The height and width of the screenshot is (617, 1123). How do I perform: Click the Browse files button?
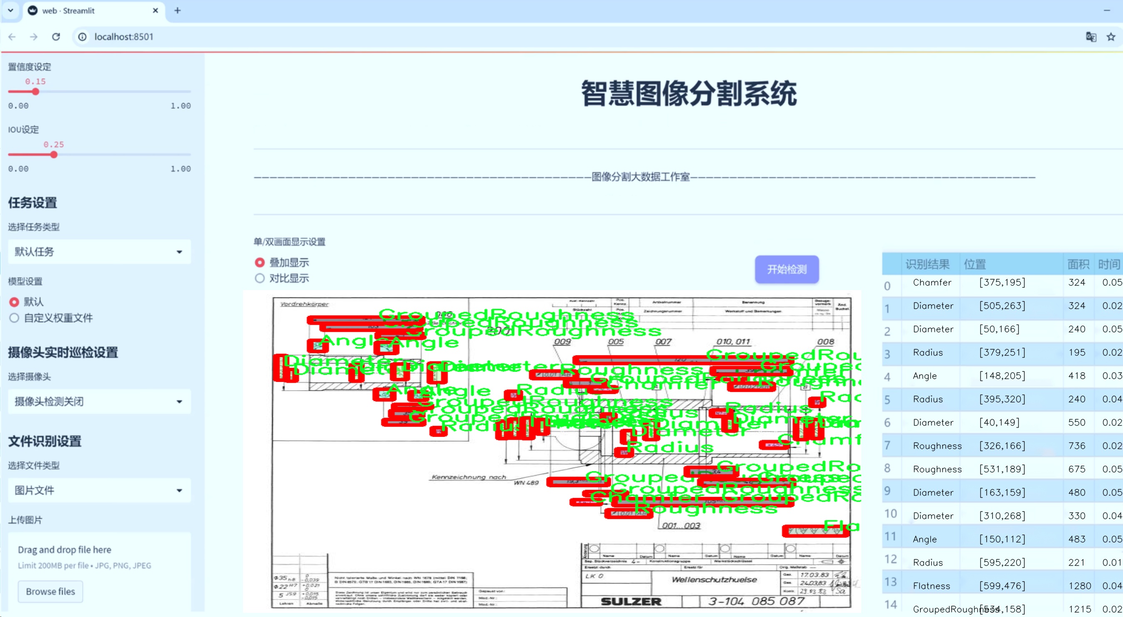pos(50,591)
